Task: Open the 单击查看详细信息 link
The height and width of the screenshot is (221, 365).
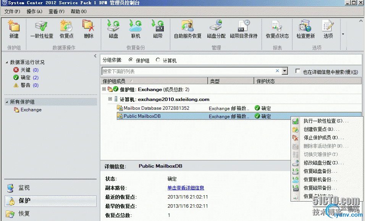Action: [x=186, y=188]
